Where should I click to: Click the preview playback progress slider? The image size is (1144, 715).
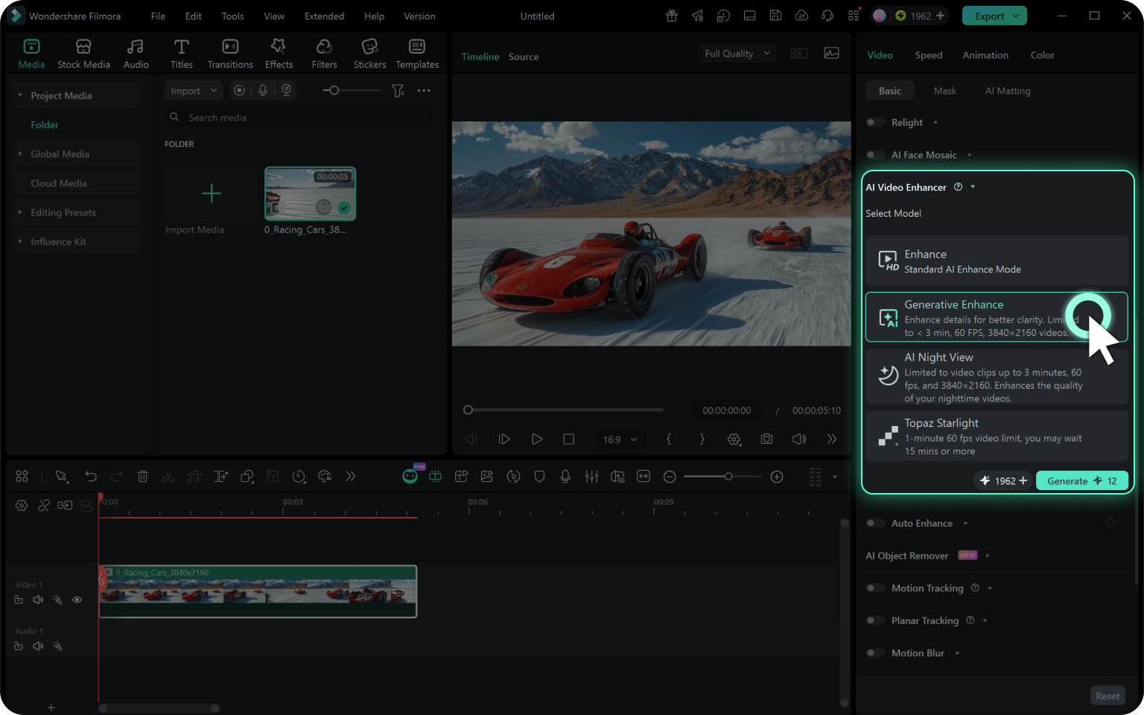(x=563, y=410)
